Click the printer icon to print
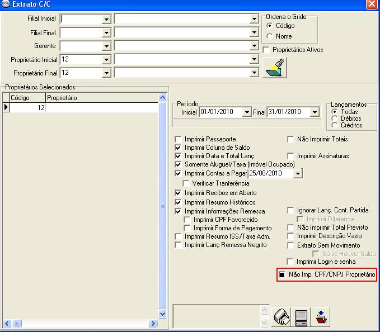This screenshot has width=380, height=332. (x=282, y=316)
